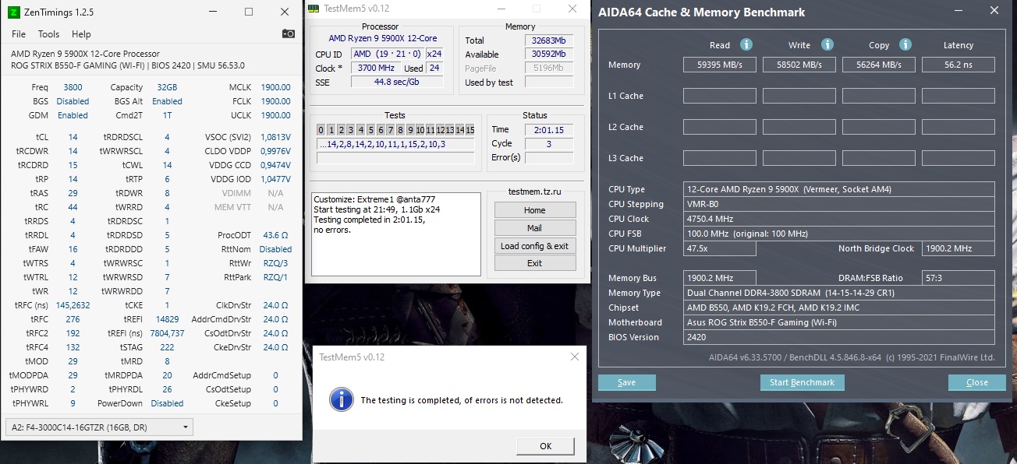The height and width of the screenshot is (464, 1017).
Task: Select test box 0 in TestMem5 Tests row
Action: click(321, 130)
